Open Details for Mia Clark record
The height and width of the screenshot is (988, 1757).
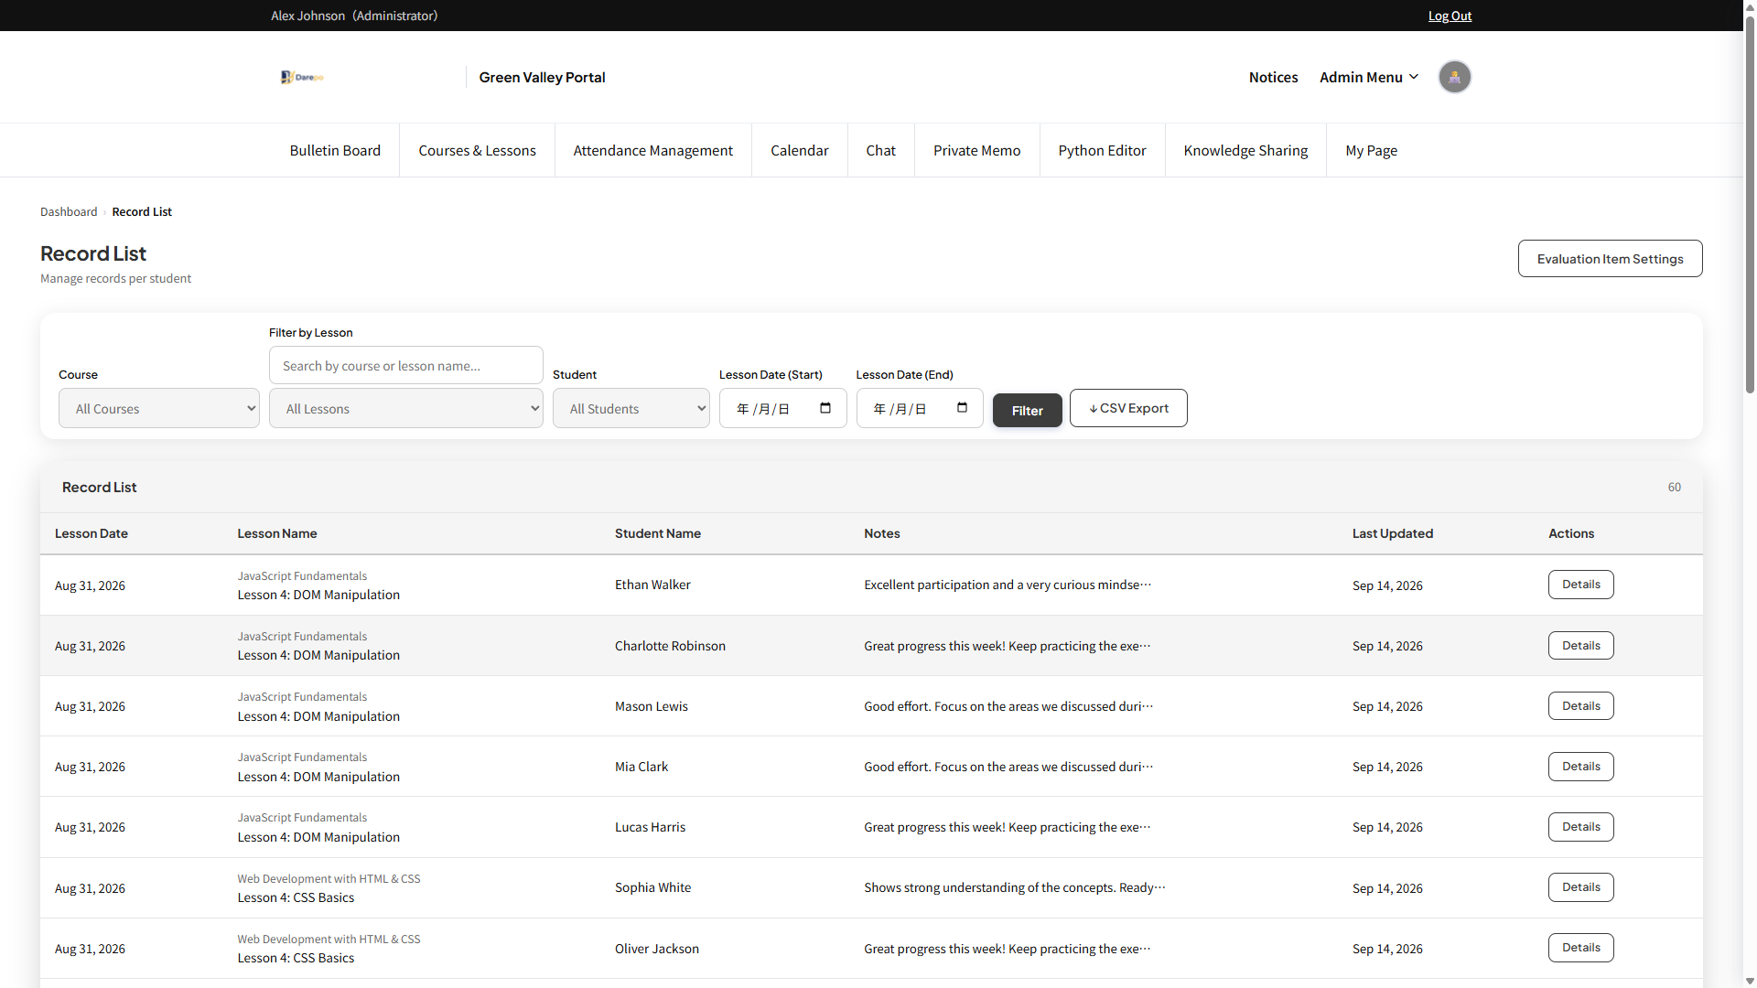(1580, 767)
